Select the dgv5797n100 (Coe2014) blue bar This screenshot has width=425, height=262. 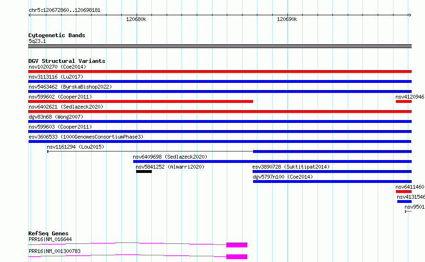pos(332,181)
